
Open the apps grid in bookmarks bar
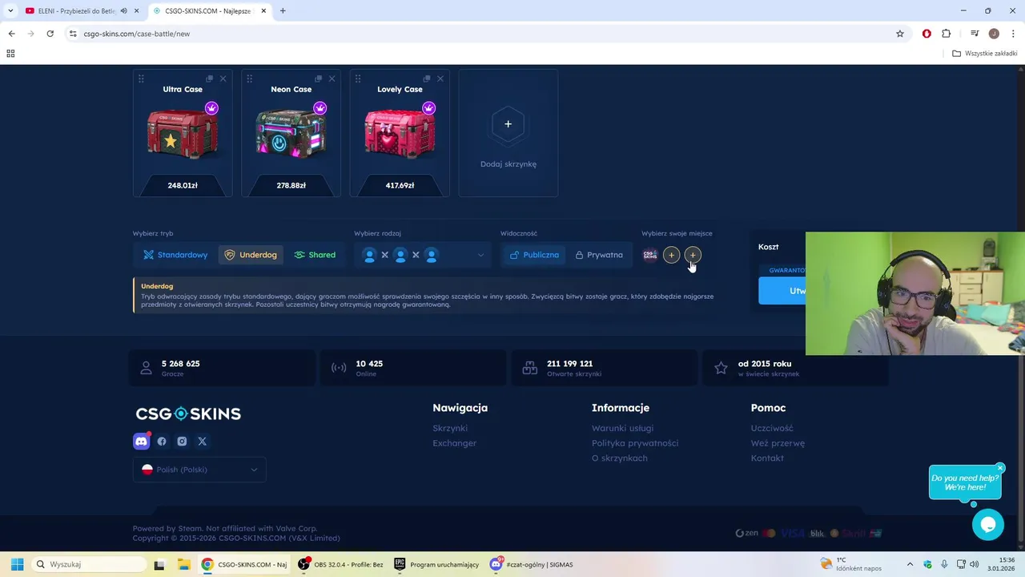(x=10, y=54)
